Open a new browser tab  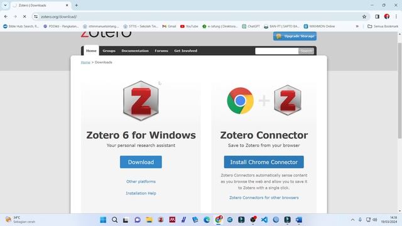[77, 6]
